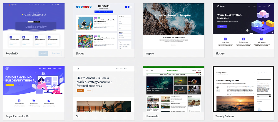Open the Royal Elementor Kit theme screenshot

(34, 89)
